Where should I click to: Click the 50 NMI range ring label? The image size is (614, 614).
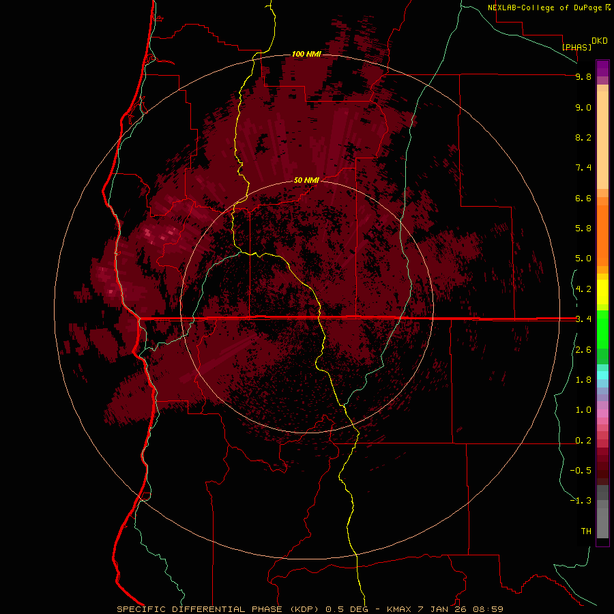[306, 180]
